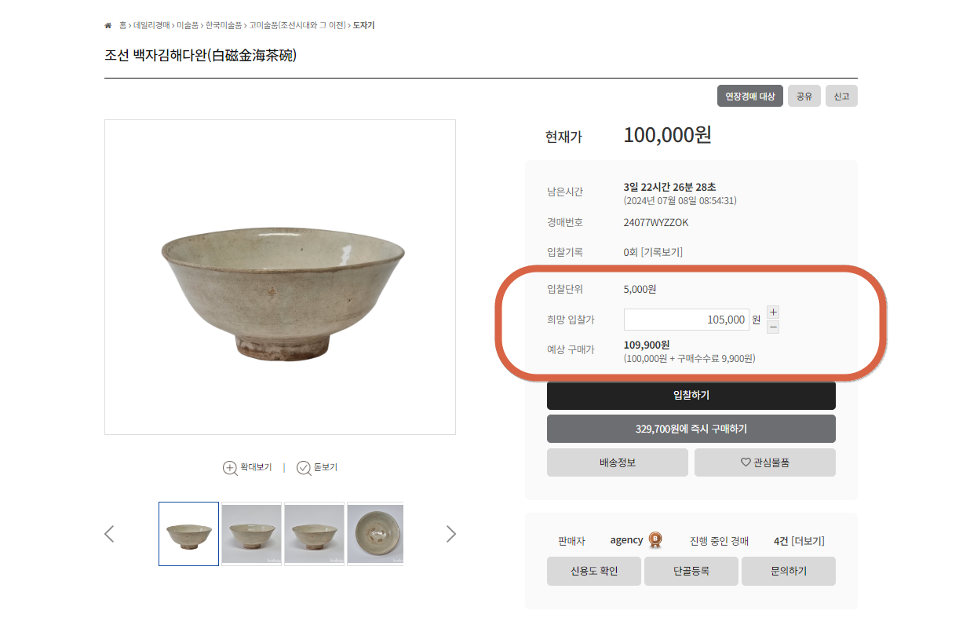Show previous thumbnails with left arrow
This screenshot has height=636, width=970.
109,534
